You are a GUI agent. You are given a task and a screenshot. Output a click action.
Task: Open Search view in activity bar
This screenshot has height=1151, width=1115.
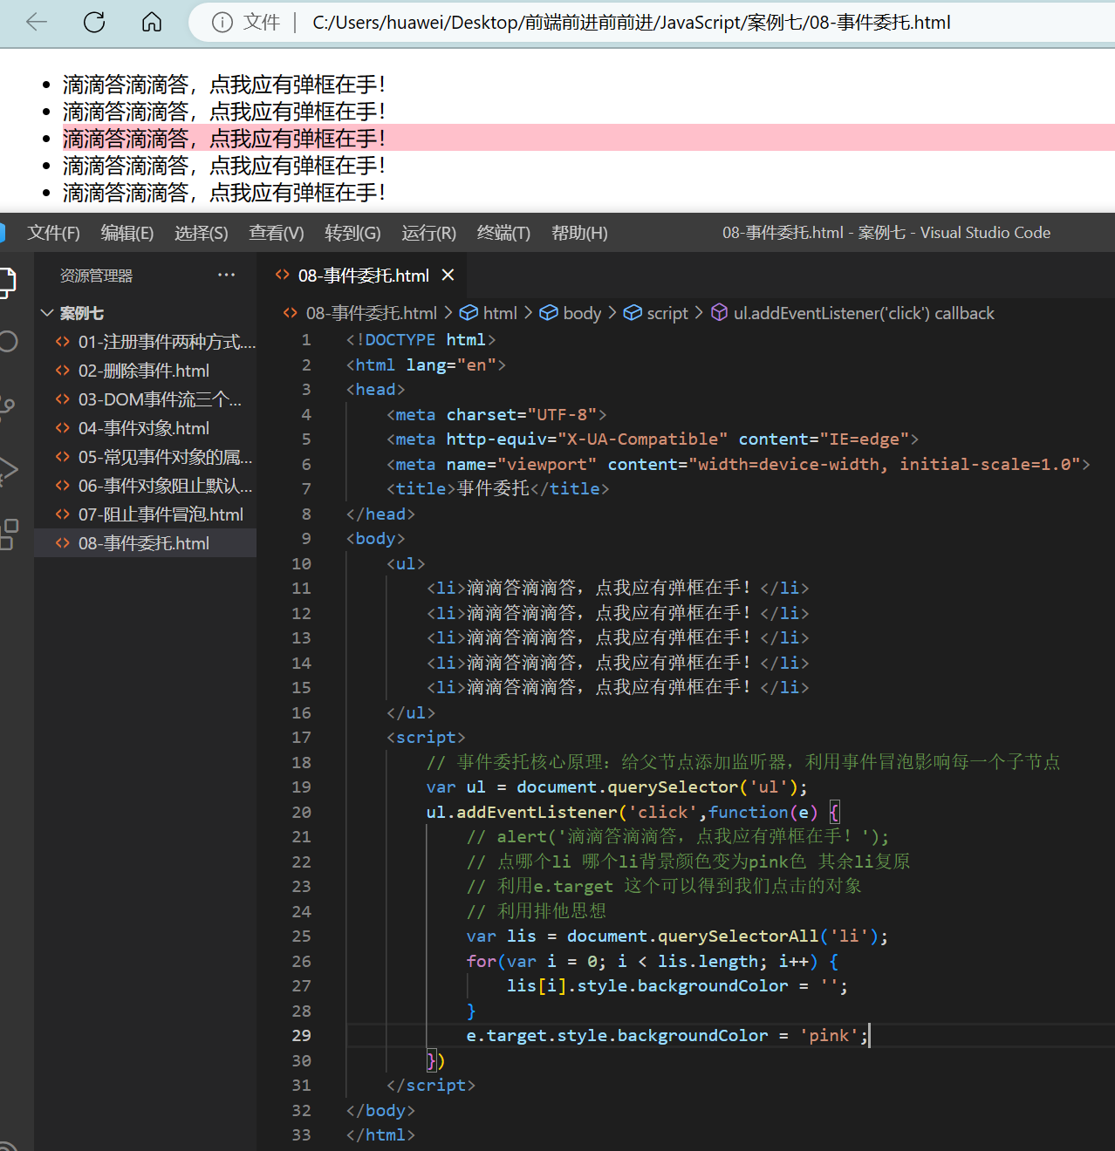coord(7,342)
